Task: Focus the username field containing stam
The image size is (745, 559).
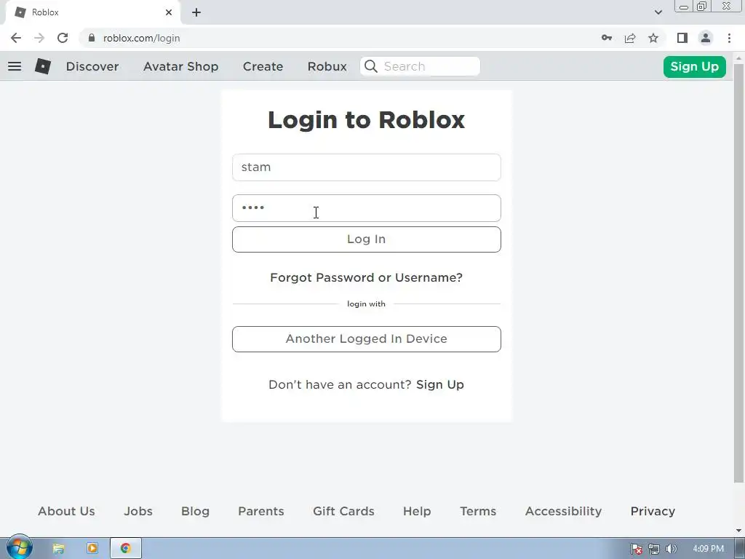Action: click(x=367, y=167)
